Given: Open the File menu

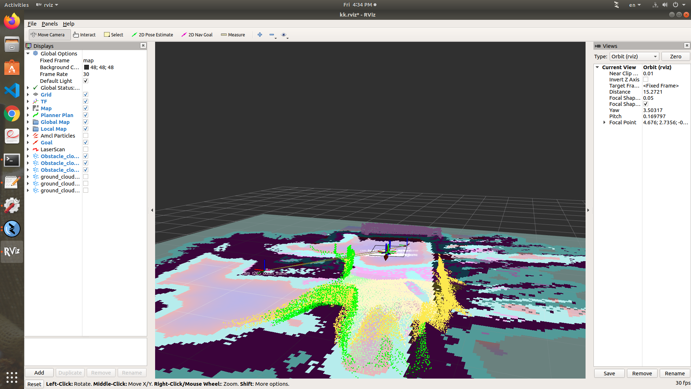Looking at the screenshot, I should [32, 24].
